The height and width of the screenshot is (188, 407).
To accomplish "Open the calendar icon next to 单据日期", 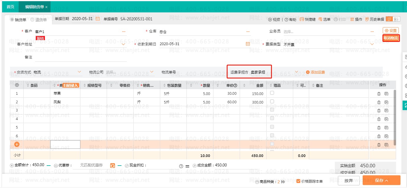I will (98, 19).
